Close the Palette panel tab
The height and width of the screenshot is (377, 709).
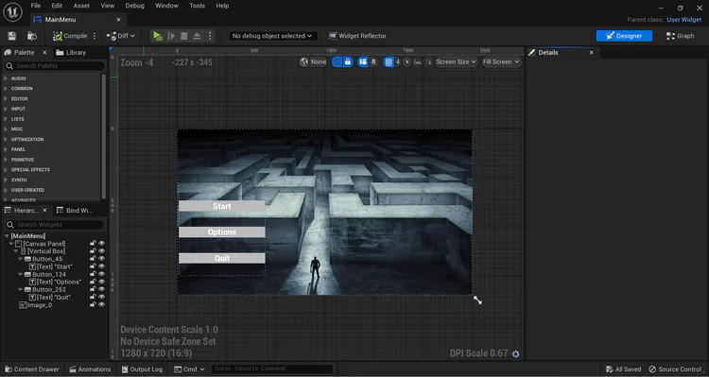44,52
